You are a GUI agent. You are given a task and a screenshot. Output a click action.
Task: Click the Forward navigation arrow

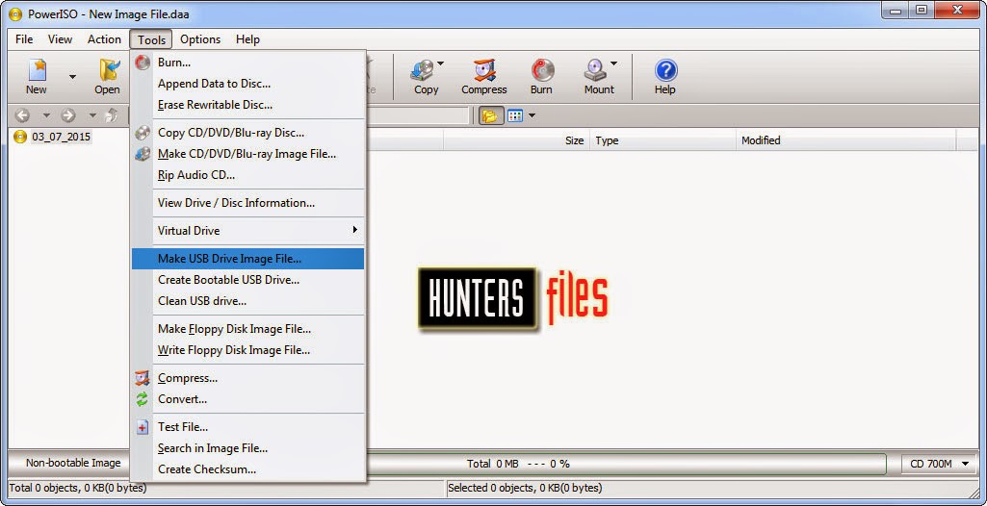coord(68,115)
